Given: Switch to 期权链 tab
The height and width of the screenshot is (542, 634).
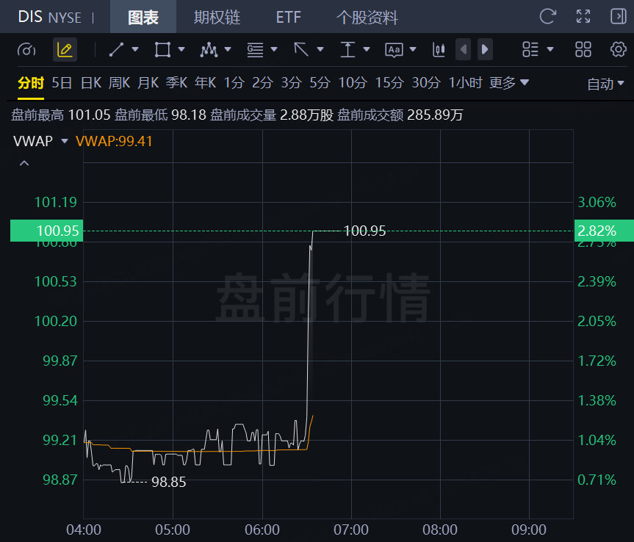Looking at the screenshot, I should coord(217,17).
